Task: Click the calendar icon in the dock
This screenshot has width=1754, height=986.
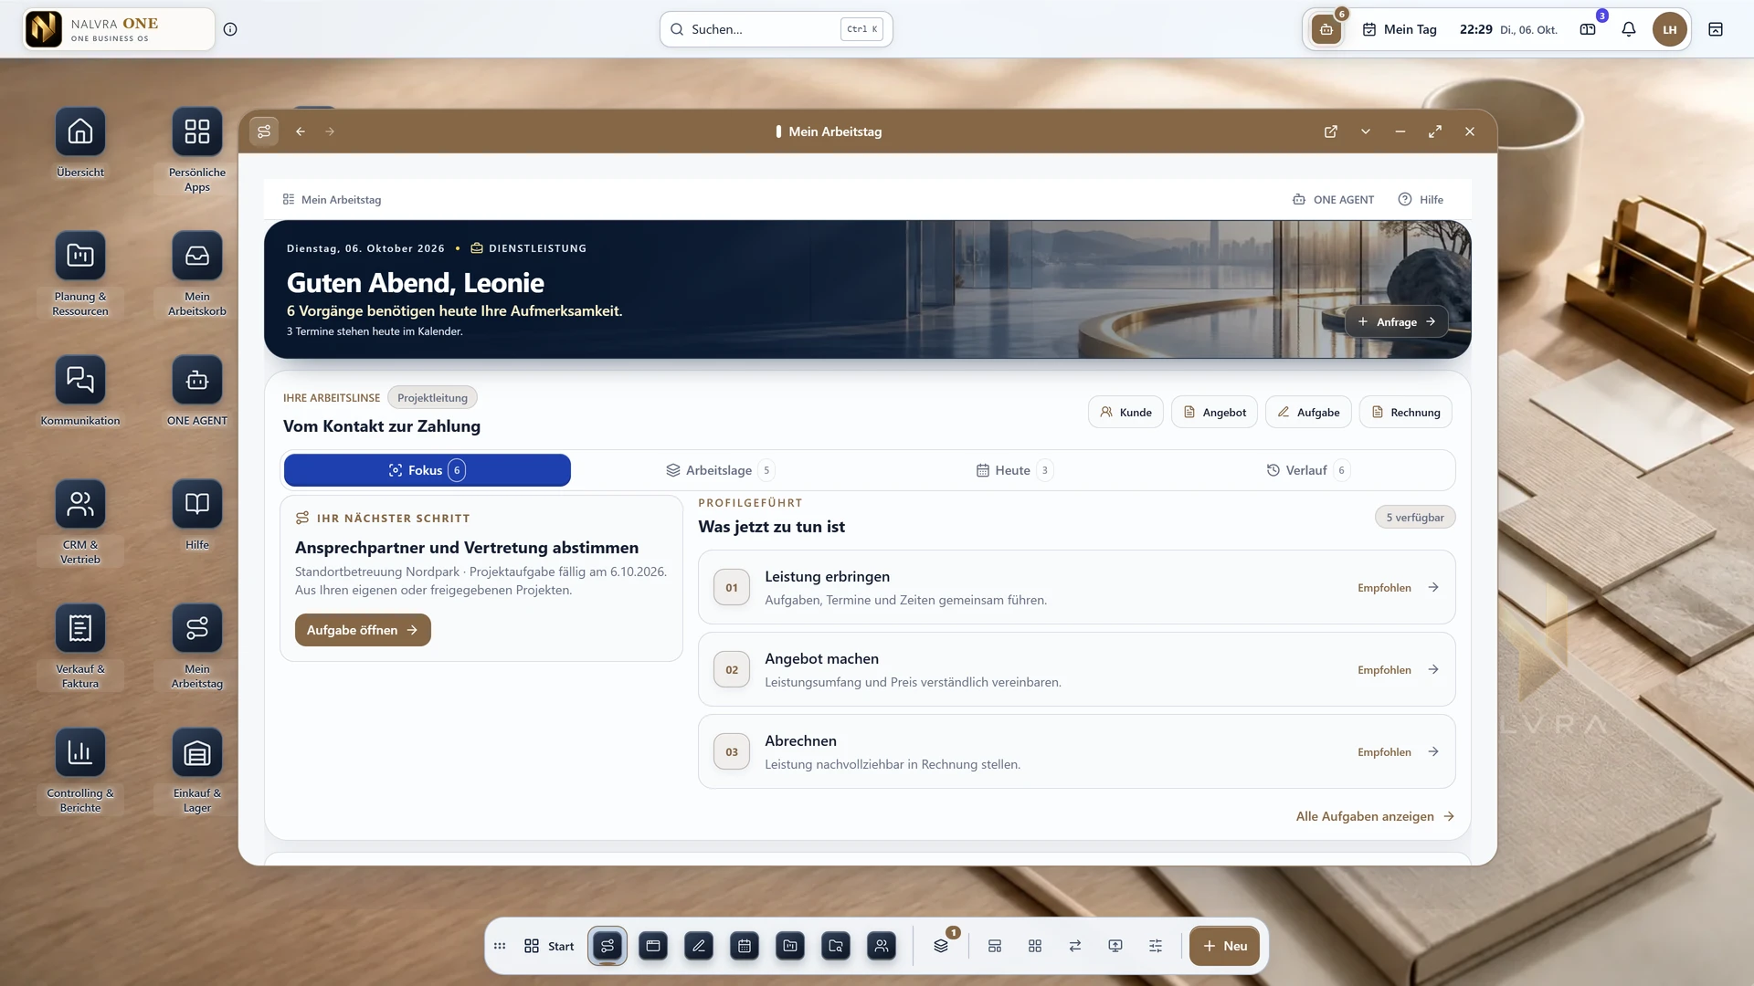Action: [x=745, y=946]
